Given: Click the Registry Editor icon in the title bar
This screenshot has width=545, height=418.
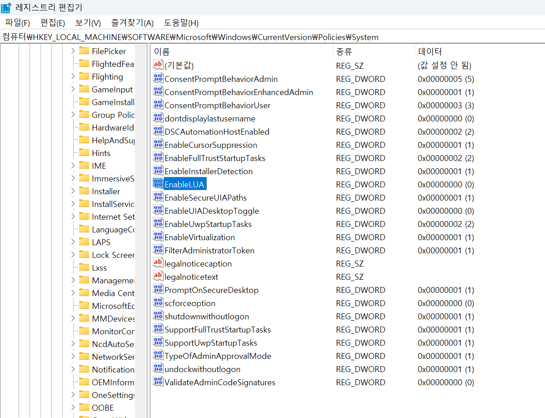Looking at the screenshot, I should [x=6, y=8].
